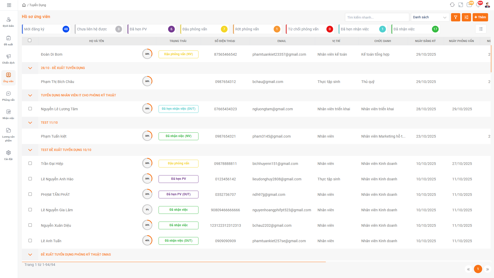Open the notification bell with 404 badge
The width and height of the screenshot is (494, 278).
tap(478, 5)
